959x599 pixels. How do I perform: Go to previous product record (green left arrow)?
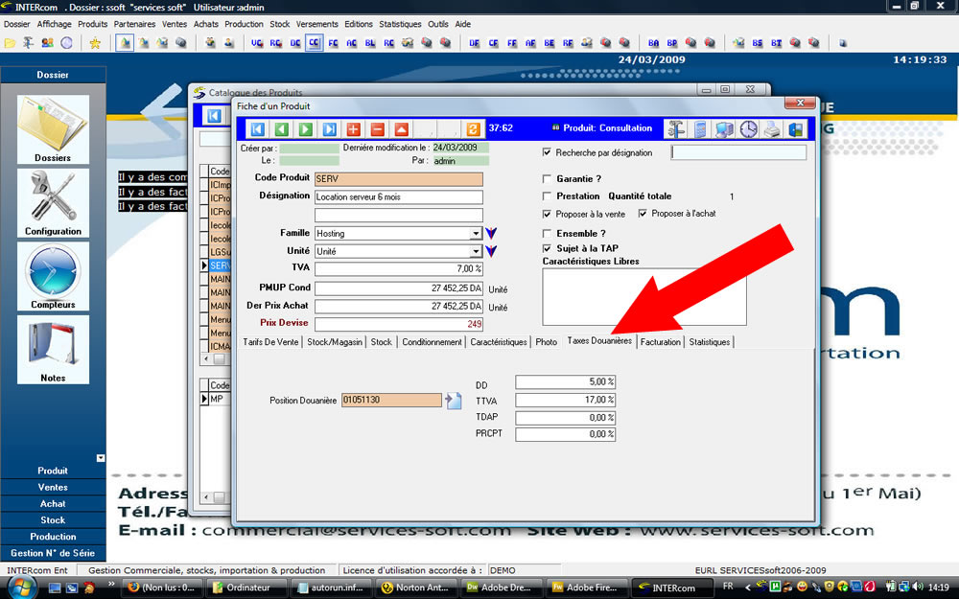pos(281,129)
